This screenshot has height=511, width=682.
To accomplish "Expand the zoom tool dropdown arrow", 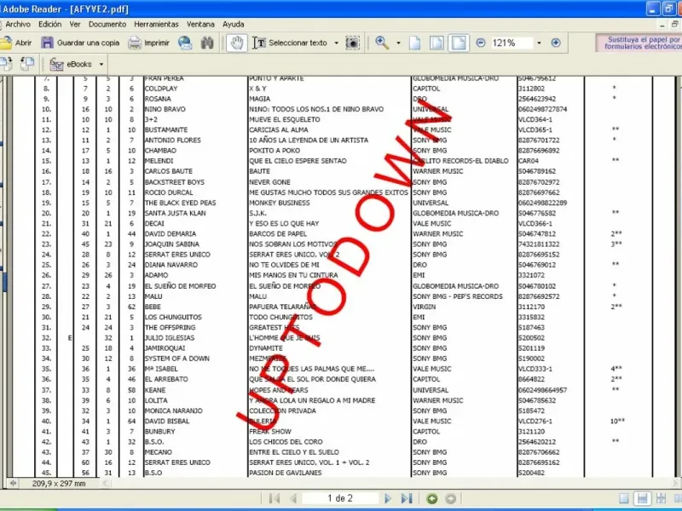I will (398, 43).
